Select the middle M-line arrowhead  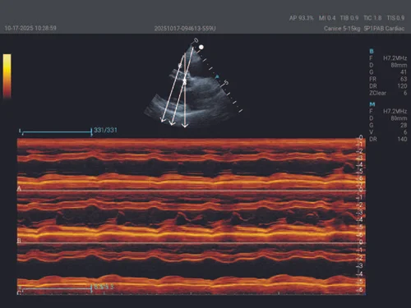[x=172, y=123]
